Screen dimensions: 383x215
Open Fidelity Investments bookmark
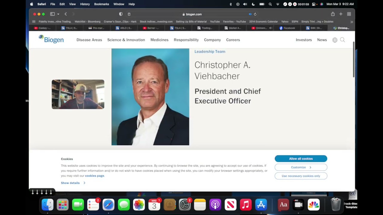point(55,21)
